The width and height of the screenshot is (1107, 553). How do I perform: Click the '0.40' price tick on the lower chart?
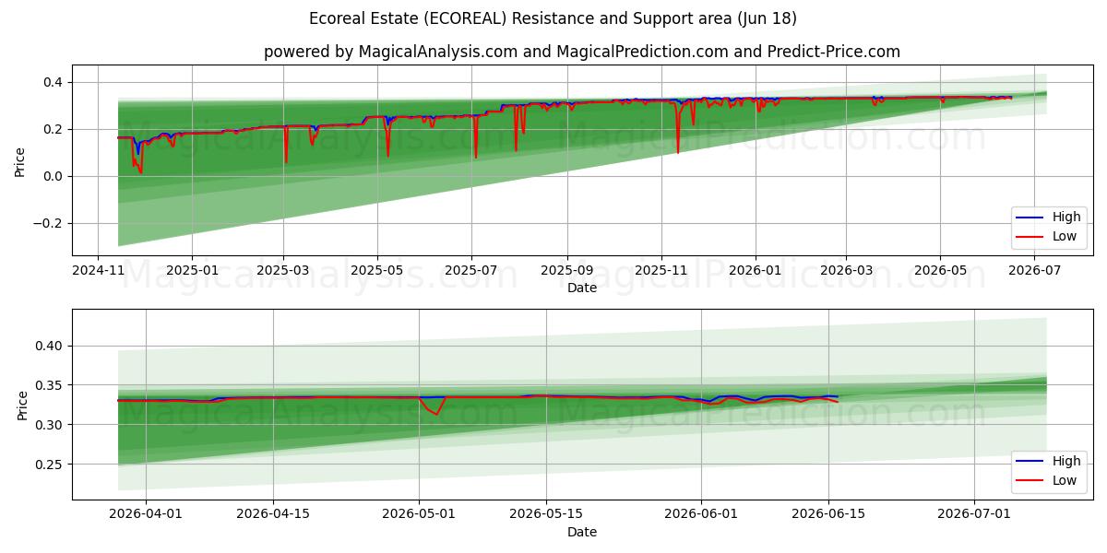coord(49,347)
